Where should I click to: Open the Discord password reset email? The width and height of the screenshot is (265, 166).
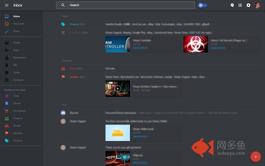pos(159,113)
